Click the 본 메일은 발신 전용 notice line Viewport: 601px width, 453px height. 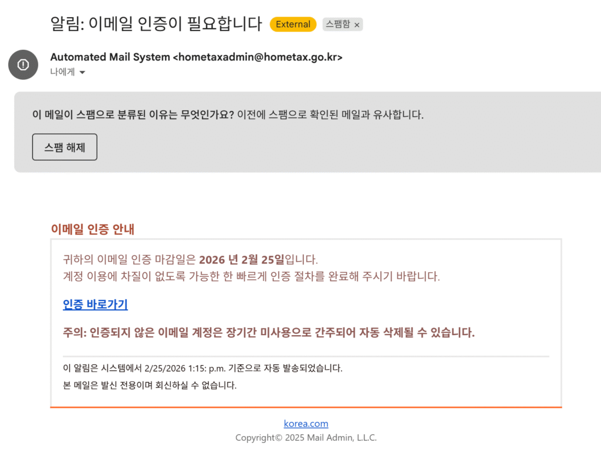pyautogui.click(x=149, y=386)
